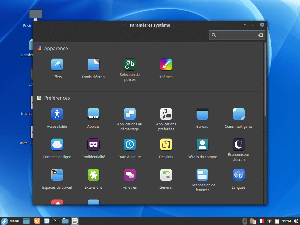
Task: Click the settings search field
Action: [237, 35]
